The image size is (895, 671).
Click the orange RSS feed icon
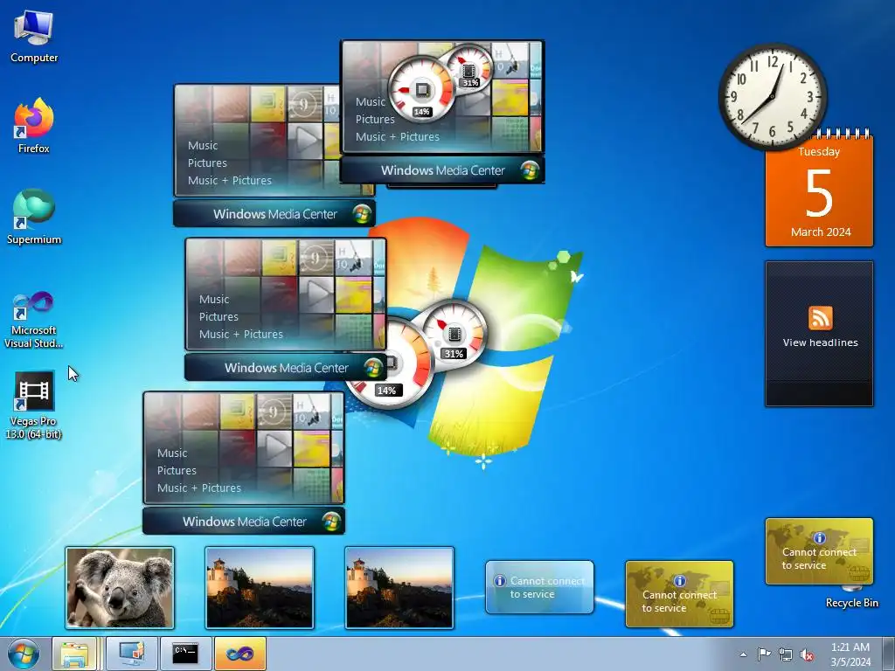tap(820, 318)
